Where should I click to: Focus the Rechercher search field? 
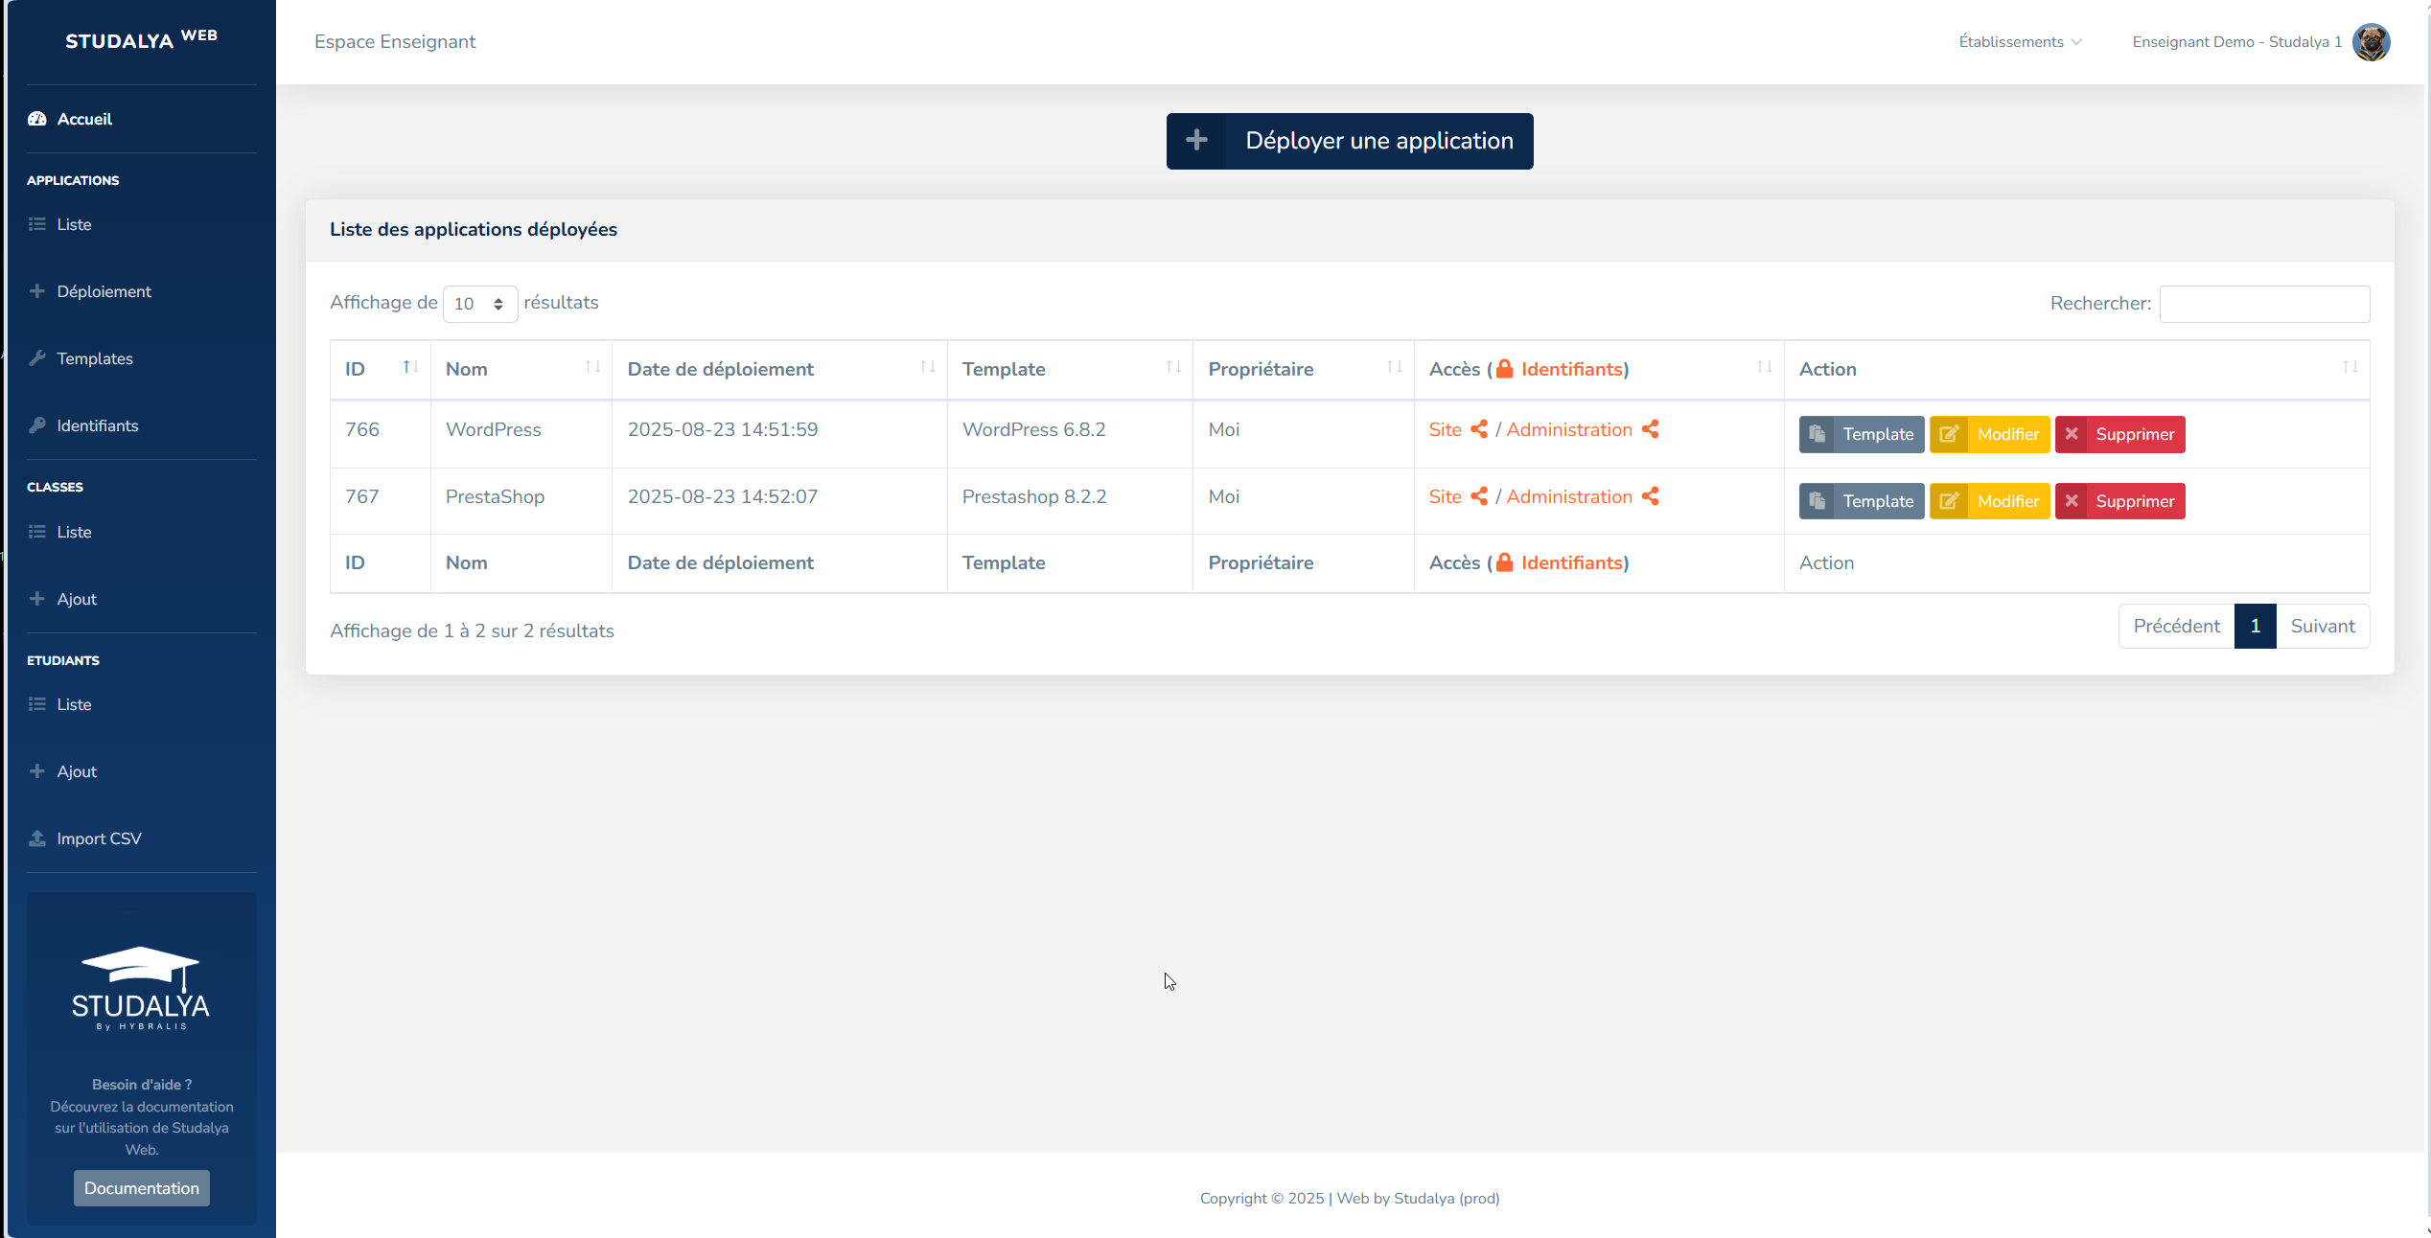coord(2264,304)
